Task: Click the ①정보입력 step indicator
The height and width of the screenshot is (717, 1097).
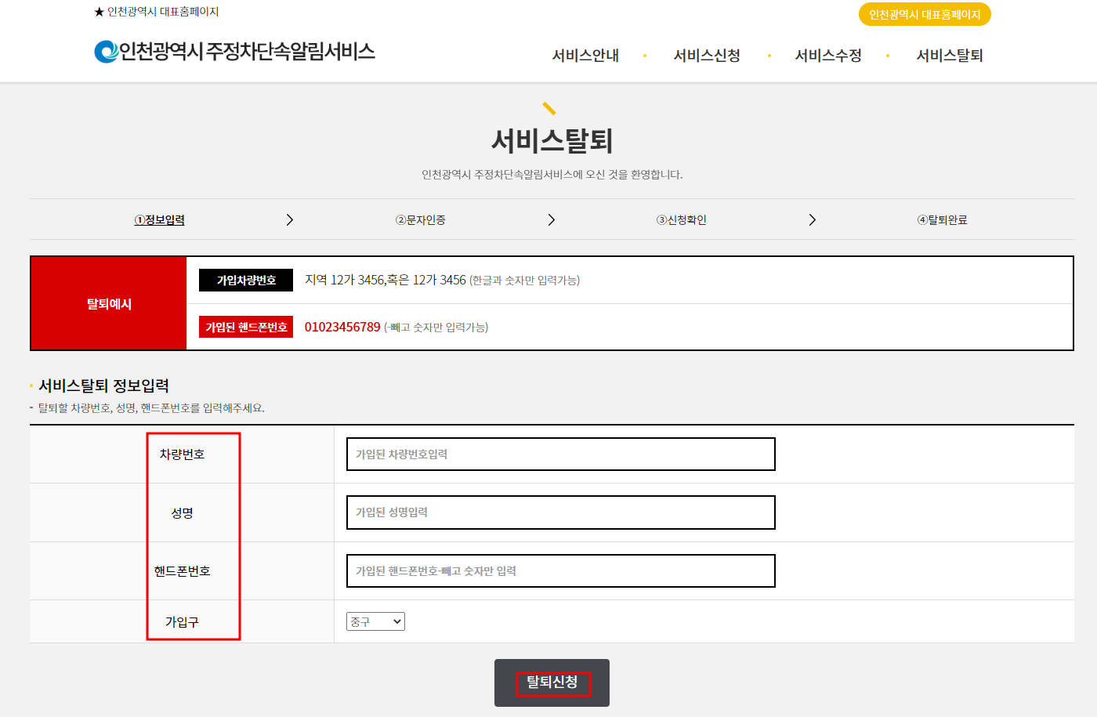Action: (x=159, y=220)
